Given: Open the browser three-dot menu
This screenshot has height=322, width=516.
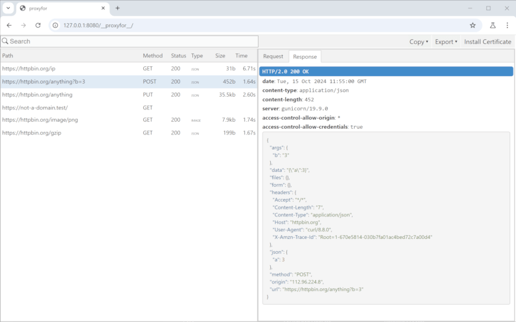Looking at the screenshot, I should (506, 25).
